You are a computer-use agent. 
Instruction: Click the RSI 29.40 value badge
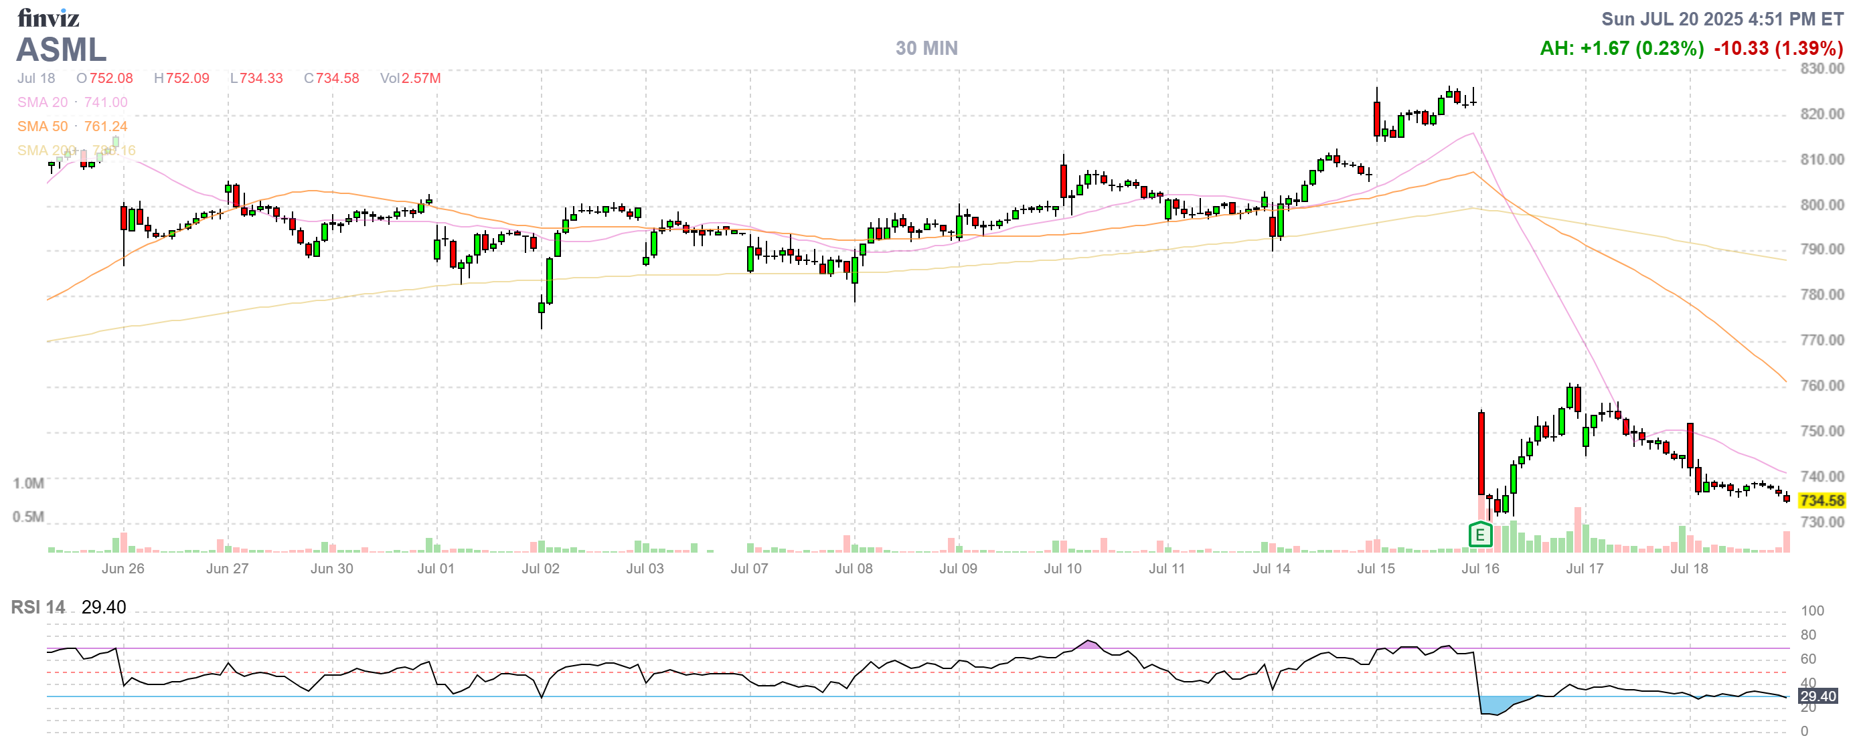point(1817,696)
